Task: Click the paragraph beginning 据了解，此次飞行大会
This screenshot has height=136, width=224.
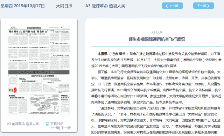Action: coord(156,87)
